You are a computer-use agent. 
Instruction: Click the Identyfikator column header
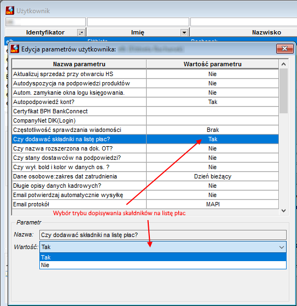45,32
